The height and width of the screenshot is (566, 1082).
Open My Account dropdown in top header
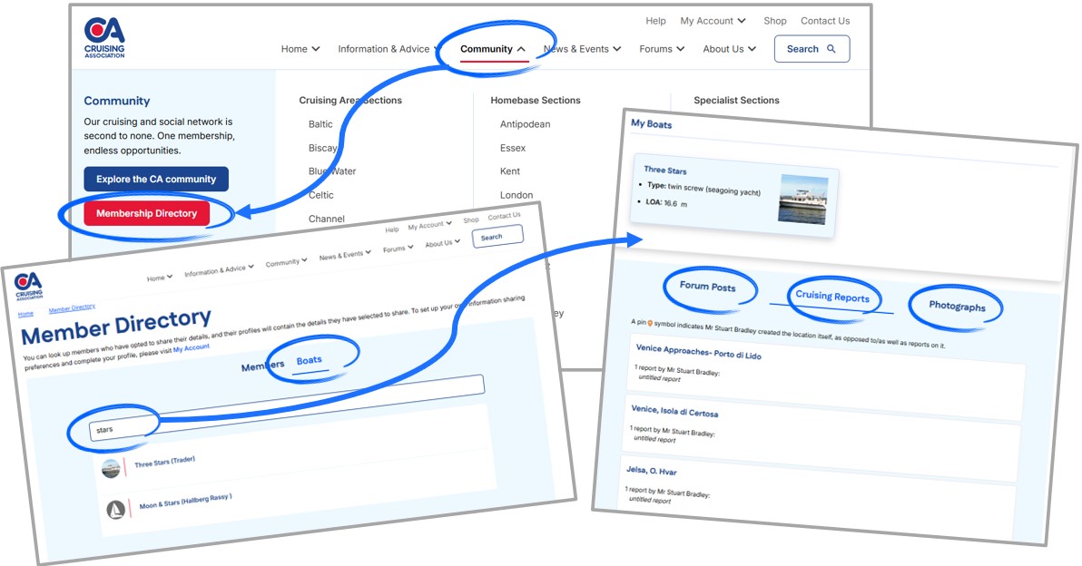[713, 21]
